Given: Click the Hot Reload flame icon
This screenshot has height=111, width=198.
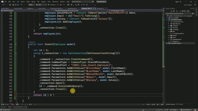Looking at the screenshot, I should click(61, 5).
